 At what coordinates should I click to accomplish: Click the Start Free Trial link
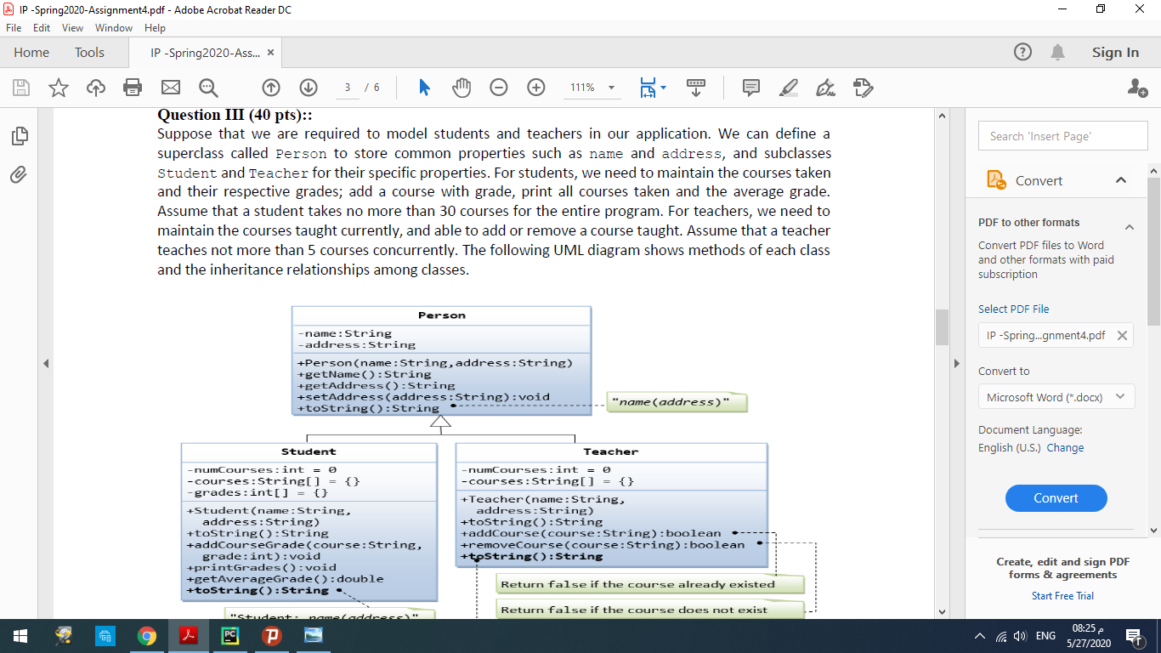(x=1062, y=596)
